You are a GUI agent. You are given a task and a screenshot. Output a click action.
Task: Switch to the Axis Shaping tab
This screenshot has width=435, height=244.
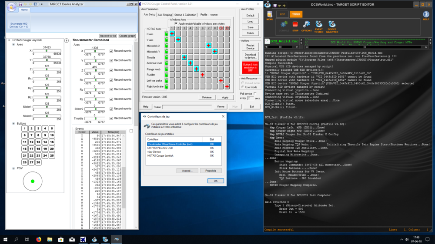165,15
